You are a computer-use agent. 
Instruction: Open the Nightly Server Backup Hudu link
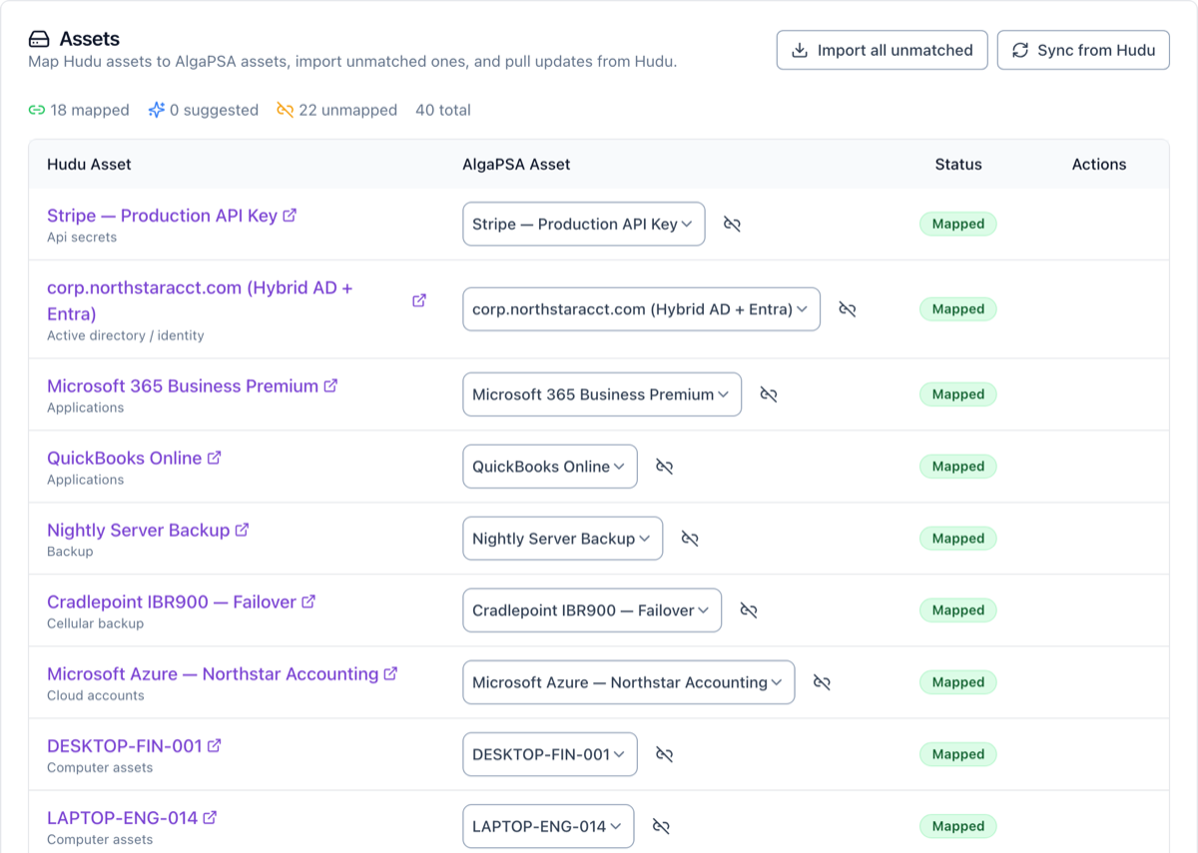point(138,530)
